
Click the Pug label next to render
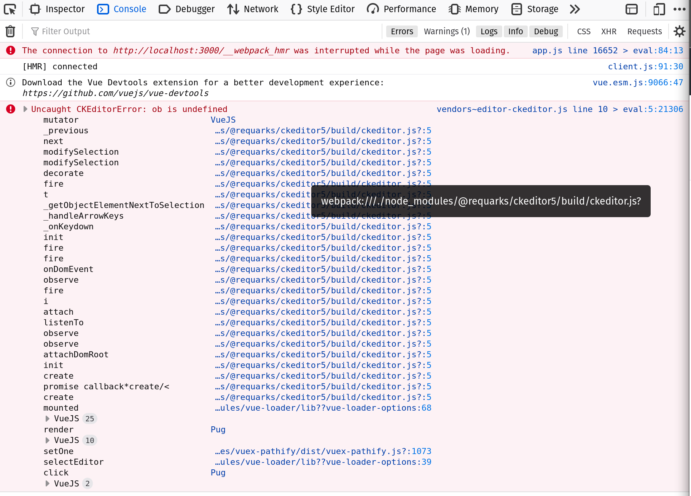[218, 429]
